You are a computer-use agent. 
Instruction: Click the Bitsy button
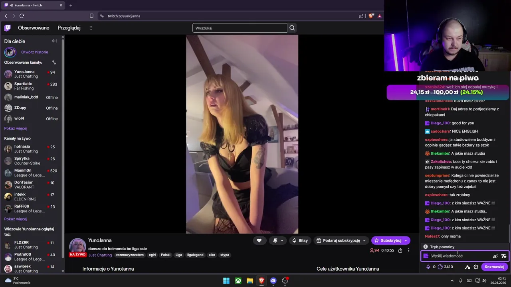300,240
